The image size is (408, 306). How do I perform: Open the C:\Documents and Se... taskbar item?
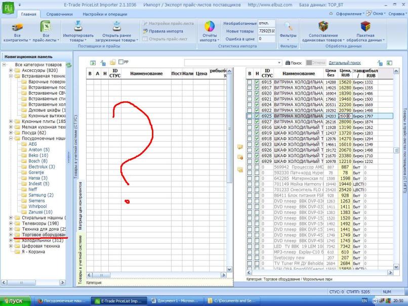coord(231,301)
